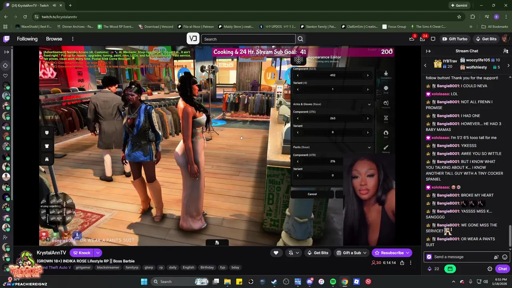This screenshot has height=288, width=512.
Task: Click the chat scrollbar
Action: (x=510, y=236)
